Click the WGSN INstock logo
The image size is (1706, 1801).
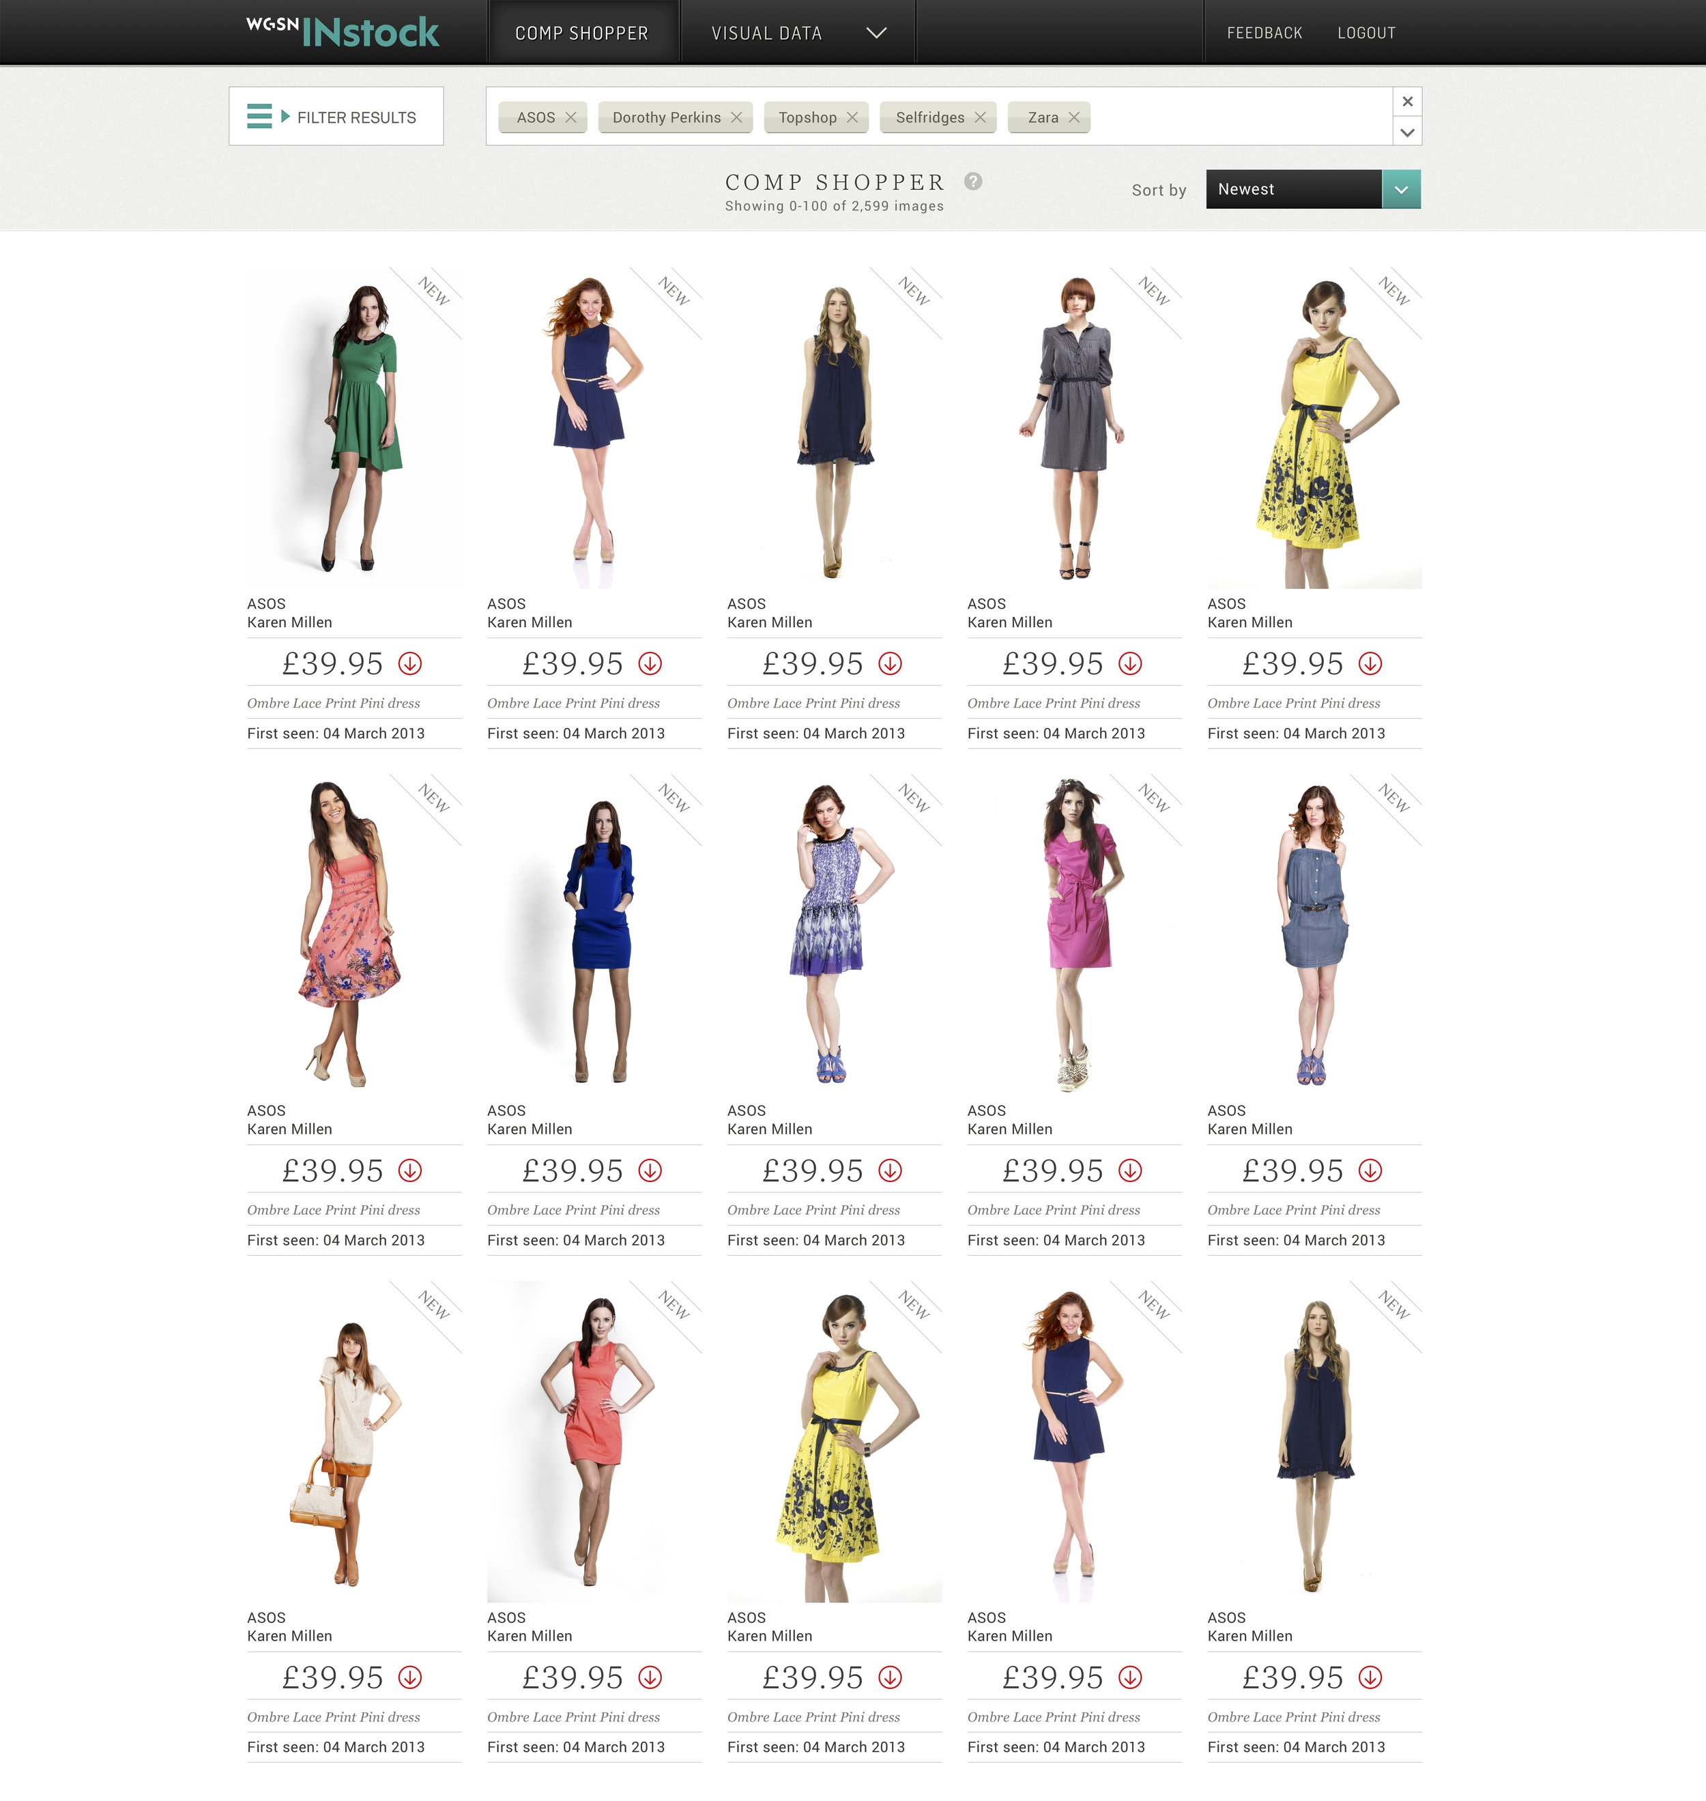343,32
